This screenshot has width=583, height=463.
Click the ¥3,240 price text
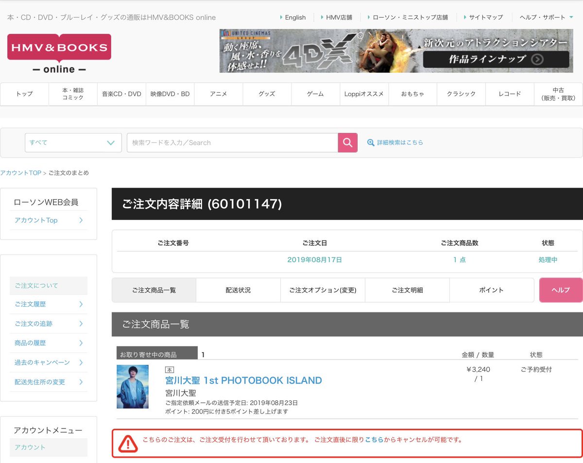pyautogui.click(x=478, y=370)
